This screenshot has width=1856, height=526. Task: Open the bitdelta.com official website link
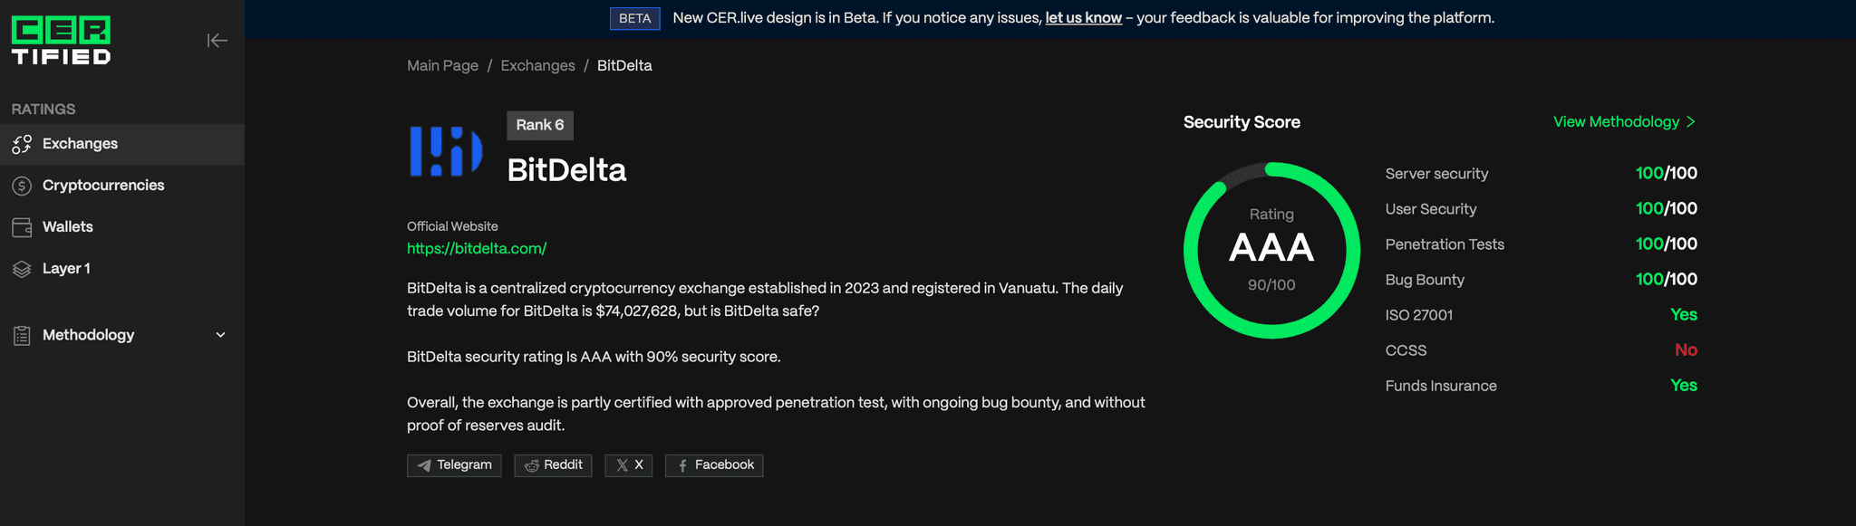tap(477, 248)
